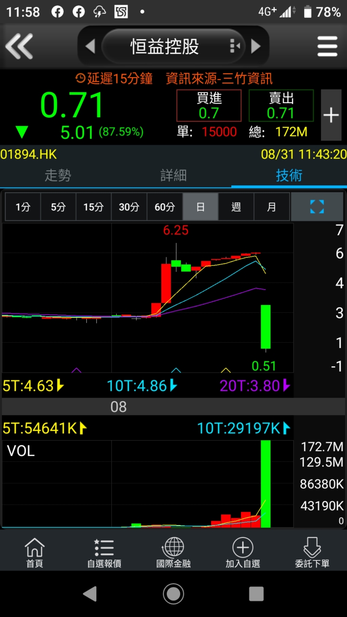Tap the 總: 172M total volume
The image size is (347, 617).
click(x=278, y=132)
